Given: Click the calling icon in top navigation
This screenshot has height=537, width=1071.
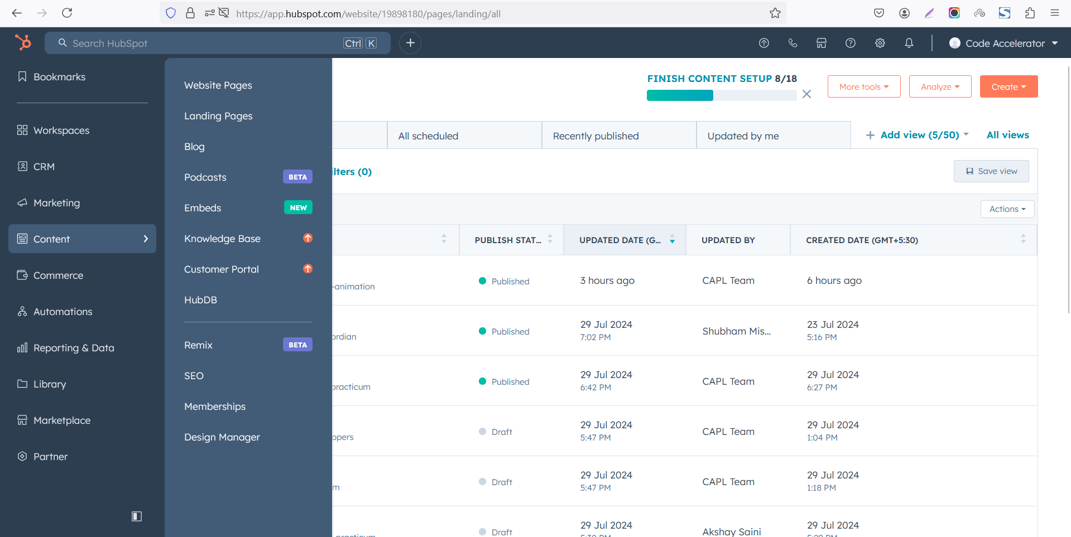Looking at the screenshot, I should 793,43.
